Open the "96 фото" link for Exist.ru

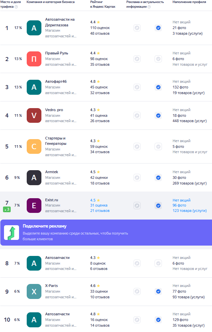tap(179, 206)
